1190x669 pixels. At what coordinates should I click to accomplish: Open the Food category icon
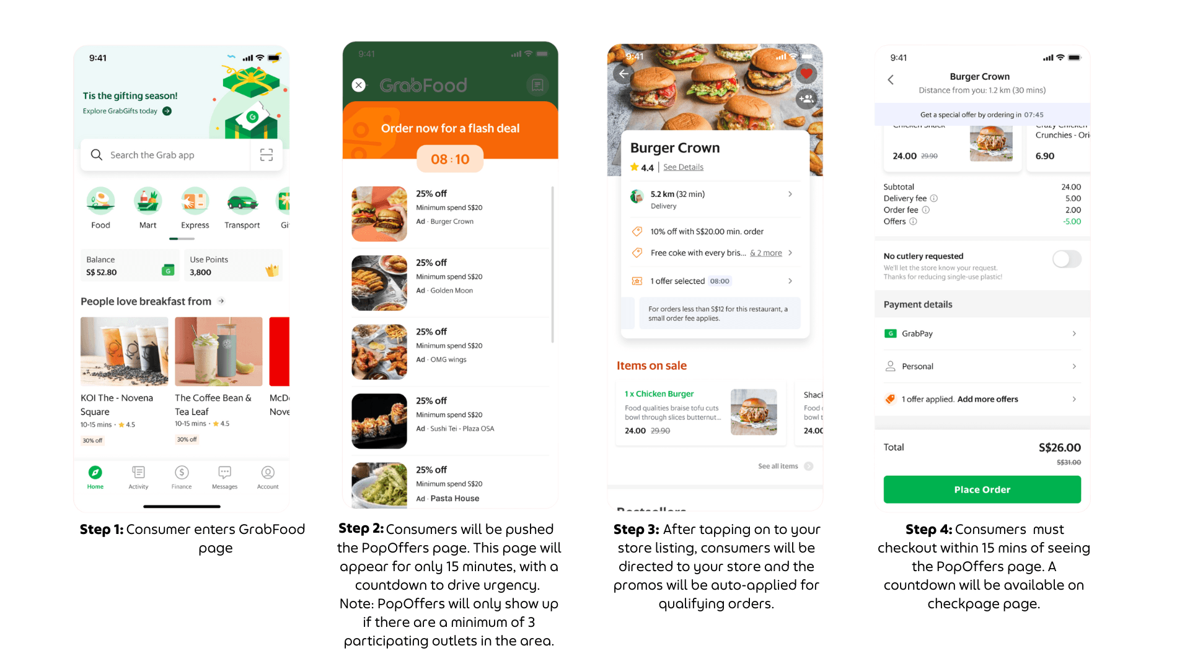[100, 201]
